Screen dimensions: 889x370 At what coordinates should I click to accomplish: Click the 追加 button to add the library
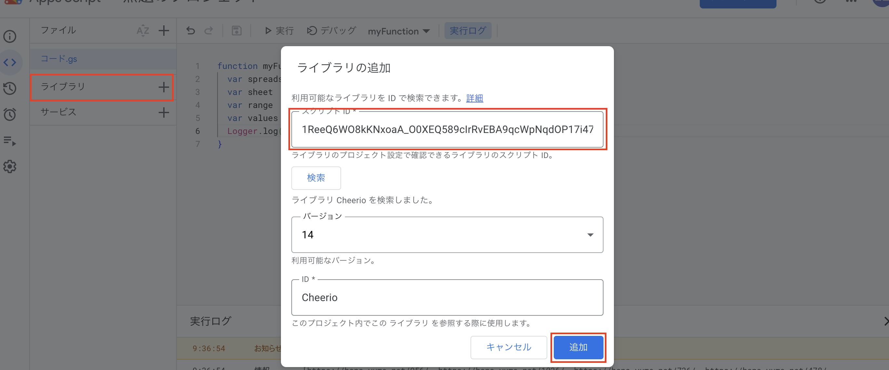point(578,348)
